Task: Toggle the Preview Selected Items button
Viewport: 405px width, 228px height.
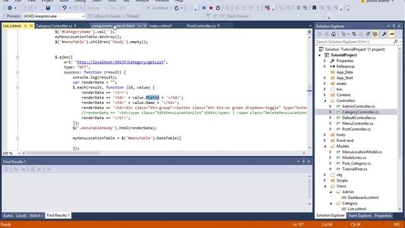Action: tap(392, 34)
